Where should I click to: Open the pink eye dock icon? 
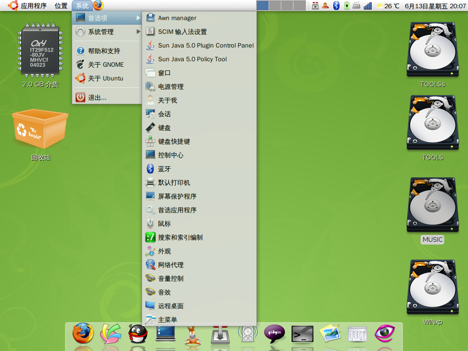point(385,333)
